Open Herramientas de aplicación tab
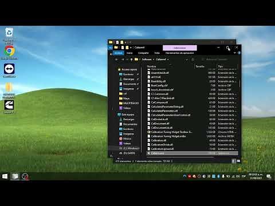The image size is (275, 206). click(179, 53)
